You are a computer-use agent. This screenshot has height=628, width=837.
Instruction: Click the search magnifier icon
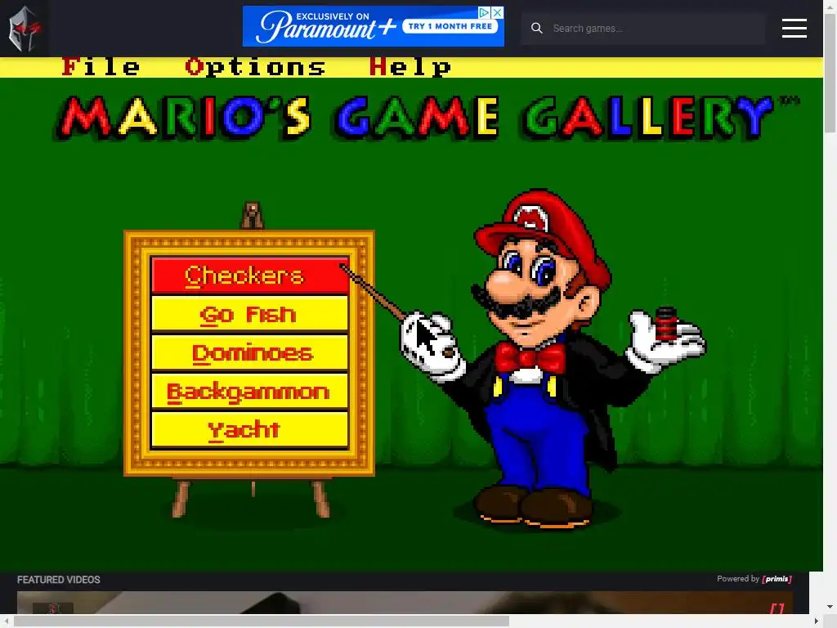tap(536, 29)
